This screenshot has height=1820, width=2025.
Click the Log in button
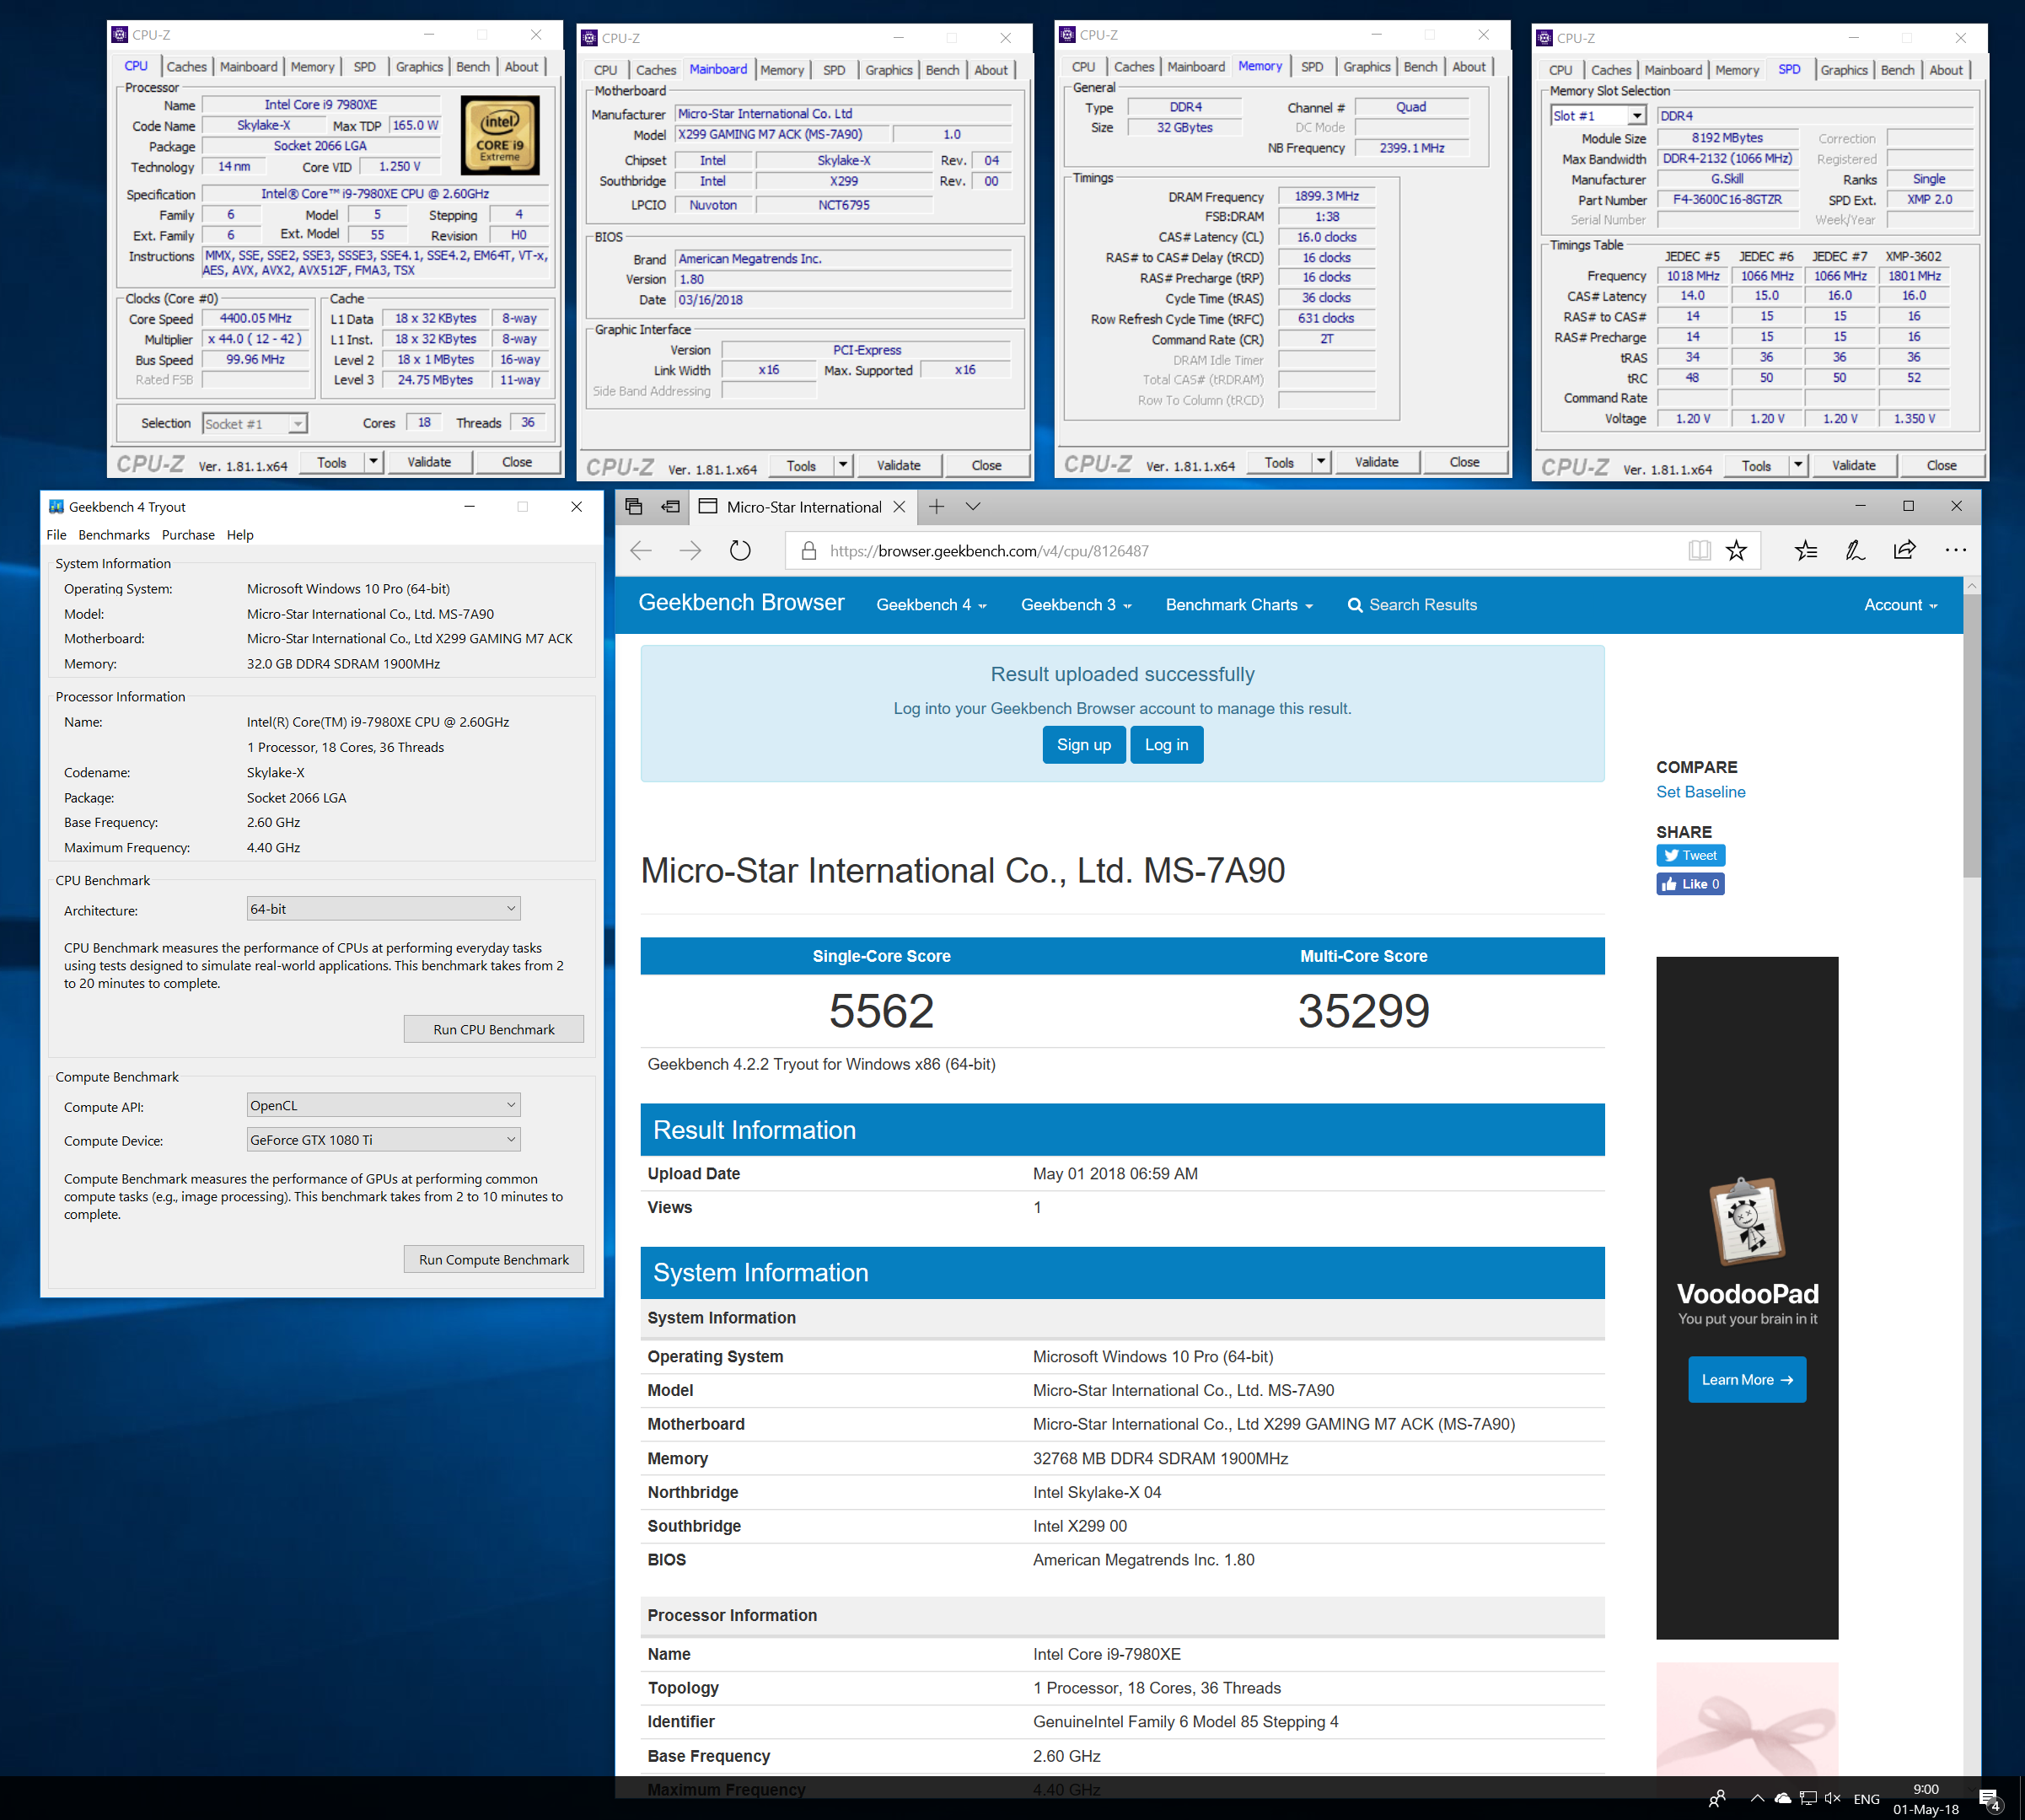pyautogui.click(x=1167, y=745)
